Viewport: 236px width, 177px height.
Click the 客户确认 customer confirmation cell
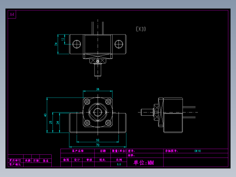pos(15,165)
